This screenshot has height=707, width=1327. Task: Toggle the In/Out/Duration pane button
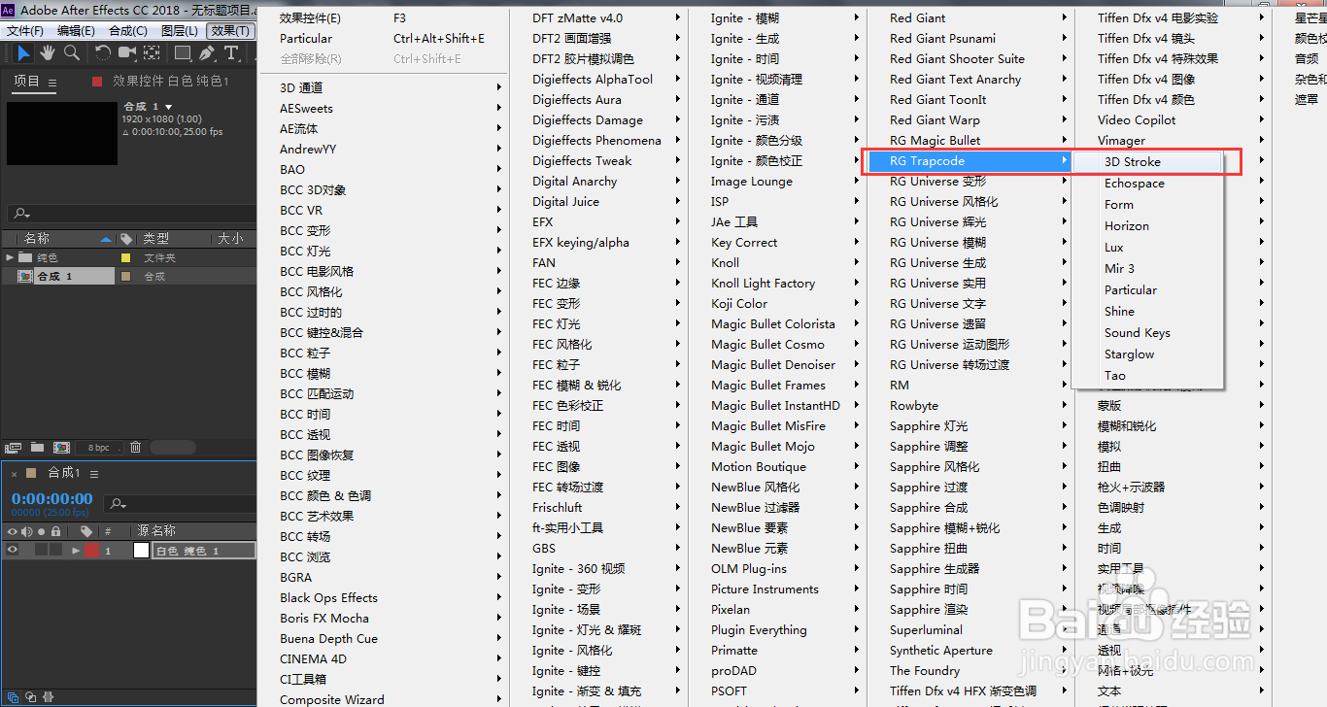(x=49, y=696)
